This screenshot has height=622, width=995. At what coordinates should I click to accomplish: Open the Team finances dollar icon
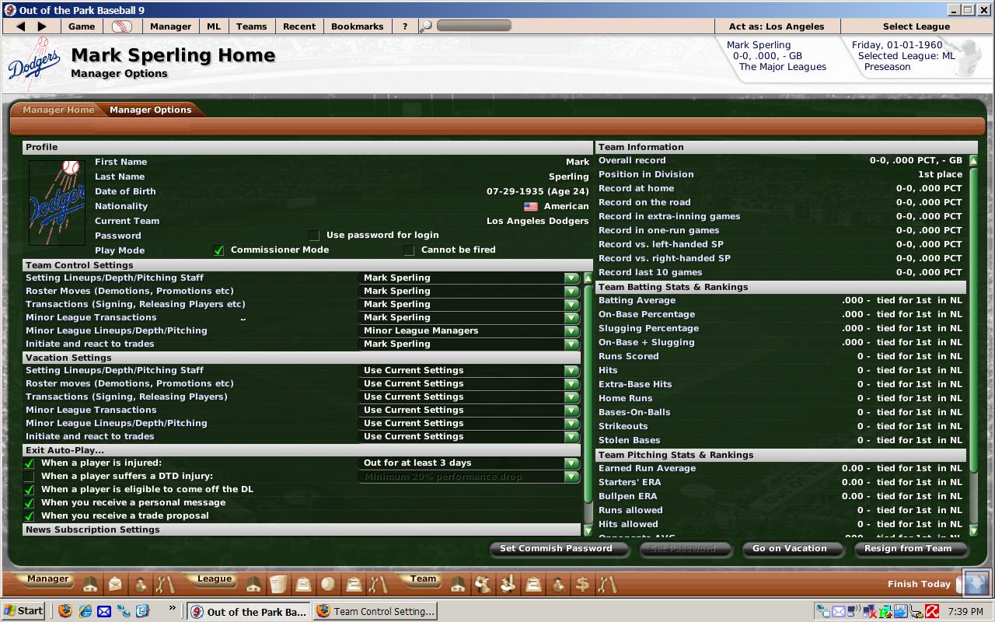pos(581,584)
